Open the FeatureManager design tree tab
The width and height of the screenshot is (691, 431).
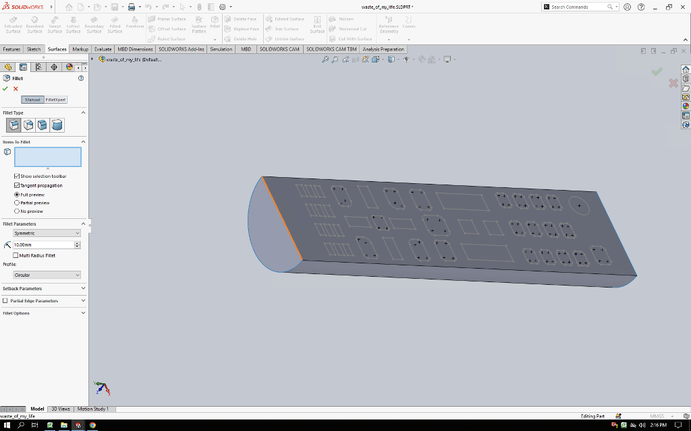point(8,67)
